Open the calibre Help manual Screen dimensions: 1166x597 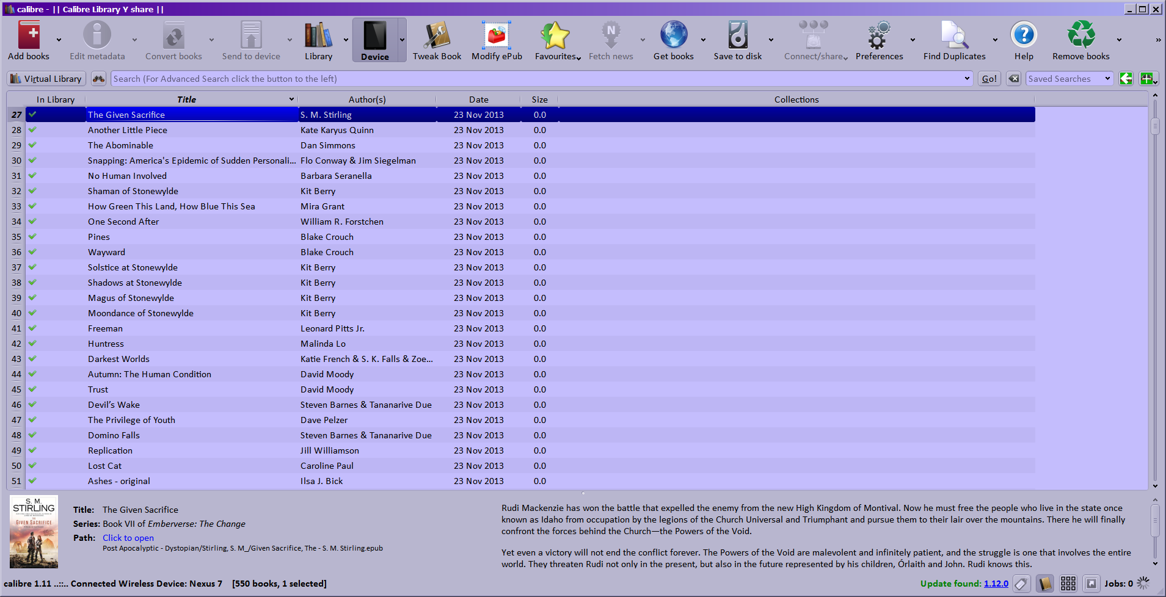coord(1024,35)
